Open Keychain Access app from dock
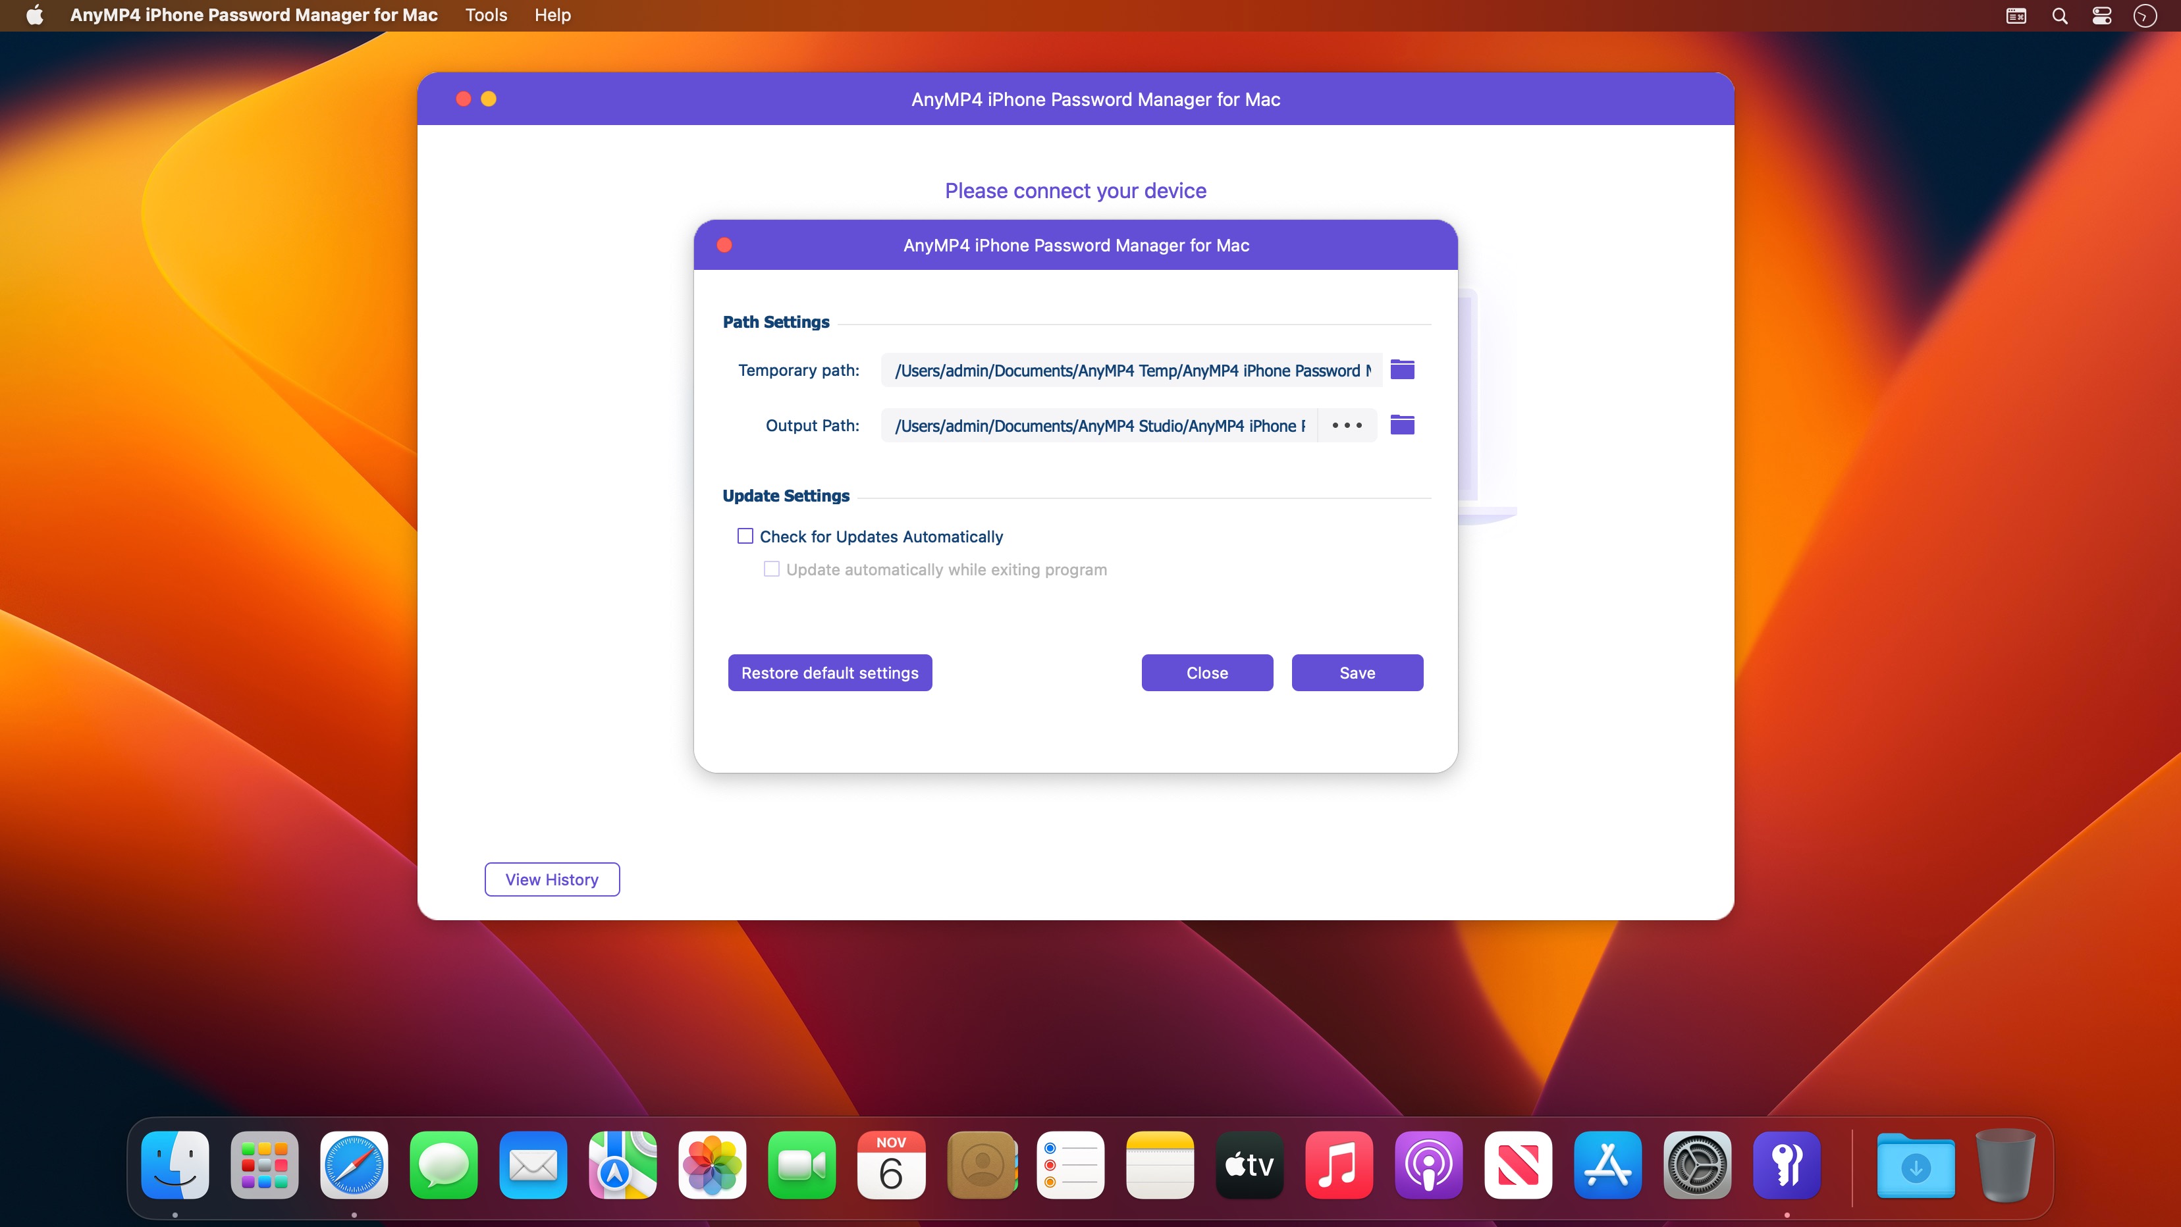Image resolution: width=2181 pixels, height=1227 pixels. point(1785,1166)
